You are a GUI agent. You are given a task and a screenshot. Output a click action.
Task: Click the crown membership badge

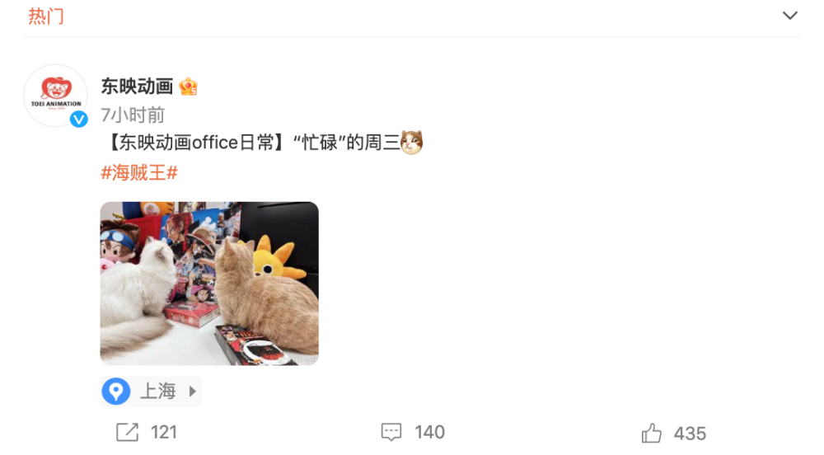tap(188, 87)
